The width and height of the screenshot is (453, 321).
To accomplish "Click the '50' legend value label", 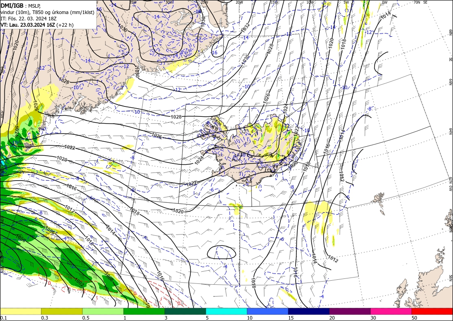I will [x=414, y=318].
